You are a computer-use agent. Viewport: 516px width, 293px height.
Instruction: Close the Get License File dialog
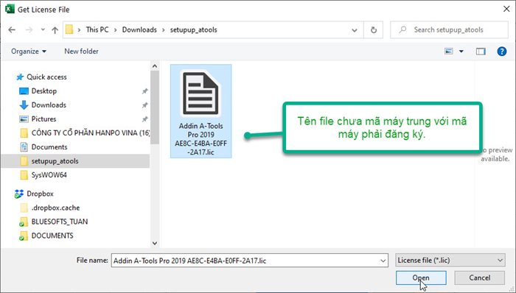pos(507,9)
